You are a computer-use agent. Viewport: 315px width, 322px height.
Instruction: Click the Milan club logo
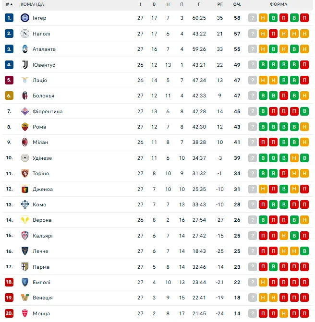[x=25, y=142]
